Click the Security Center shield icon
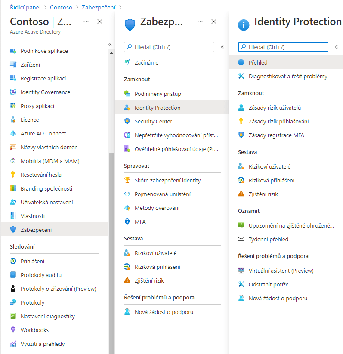This screenshot has height=354, width=343. (127, 121)
